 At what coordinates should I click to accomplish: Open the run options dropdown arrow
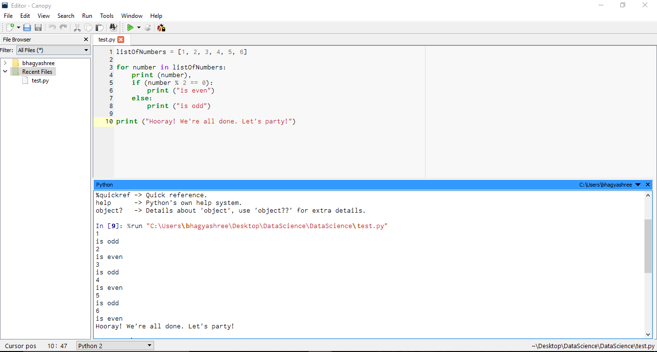(x=139, y=28)
